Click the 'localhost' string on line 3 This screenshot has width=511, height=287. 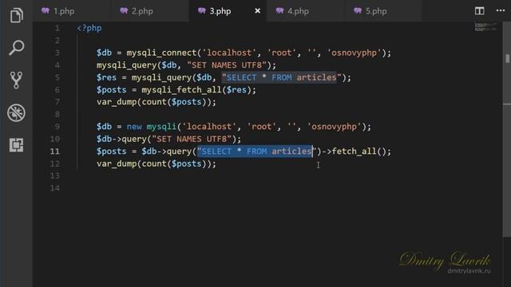point(229,53)
